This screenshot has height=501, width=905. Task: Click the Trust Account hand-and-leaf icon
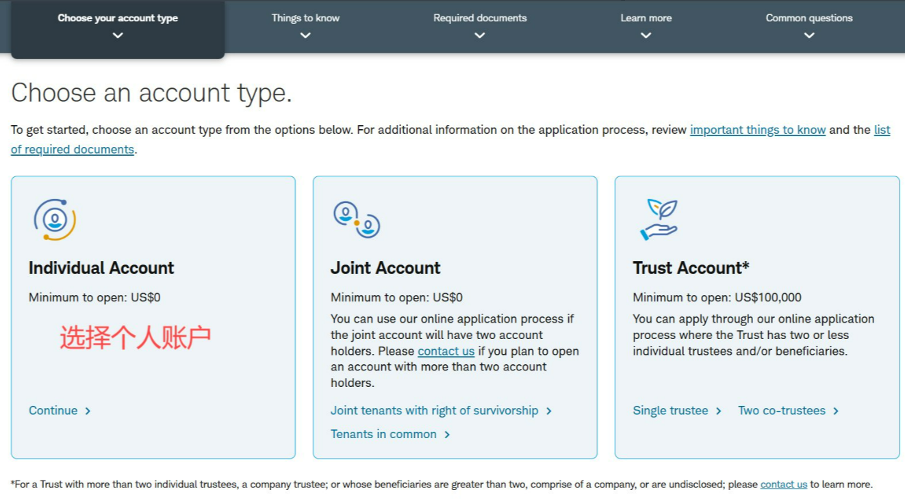(x=659, y=219)
